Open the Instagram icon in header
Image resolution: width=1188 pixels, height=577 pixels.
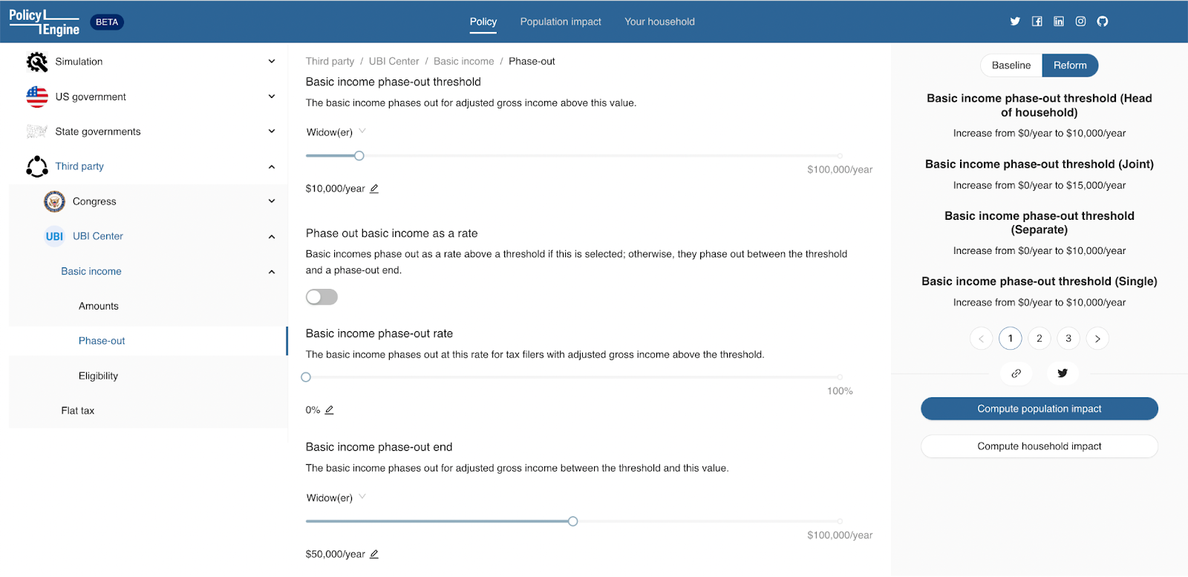pyautogui.click(x=1080, y=22)
